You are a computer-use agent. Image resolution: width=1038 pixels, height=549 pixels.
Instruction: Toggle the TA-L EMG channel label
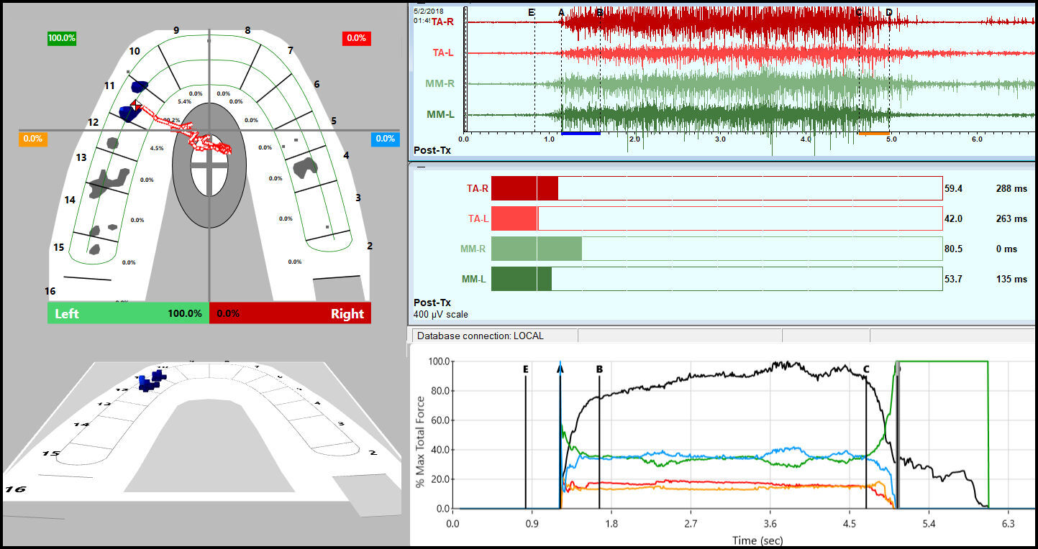[442, 52]
